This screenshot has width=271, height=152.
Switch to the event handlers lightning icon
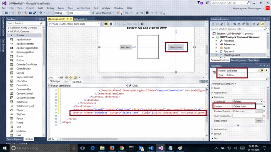pos(266,70)
